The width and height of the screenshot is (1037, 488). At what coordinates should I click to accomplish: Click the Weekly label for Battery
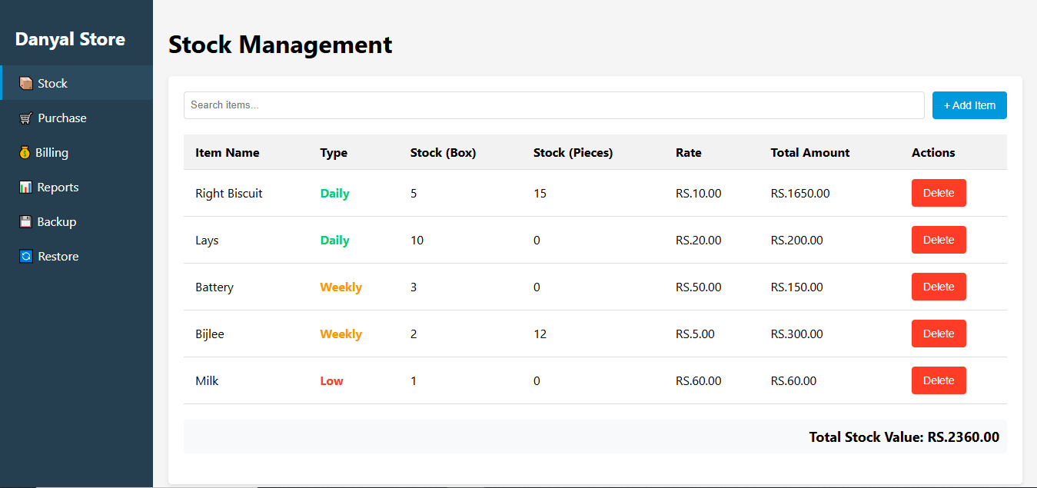[x=341, y=287]
